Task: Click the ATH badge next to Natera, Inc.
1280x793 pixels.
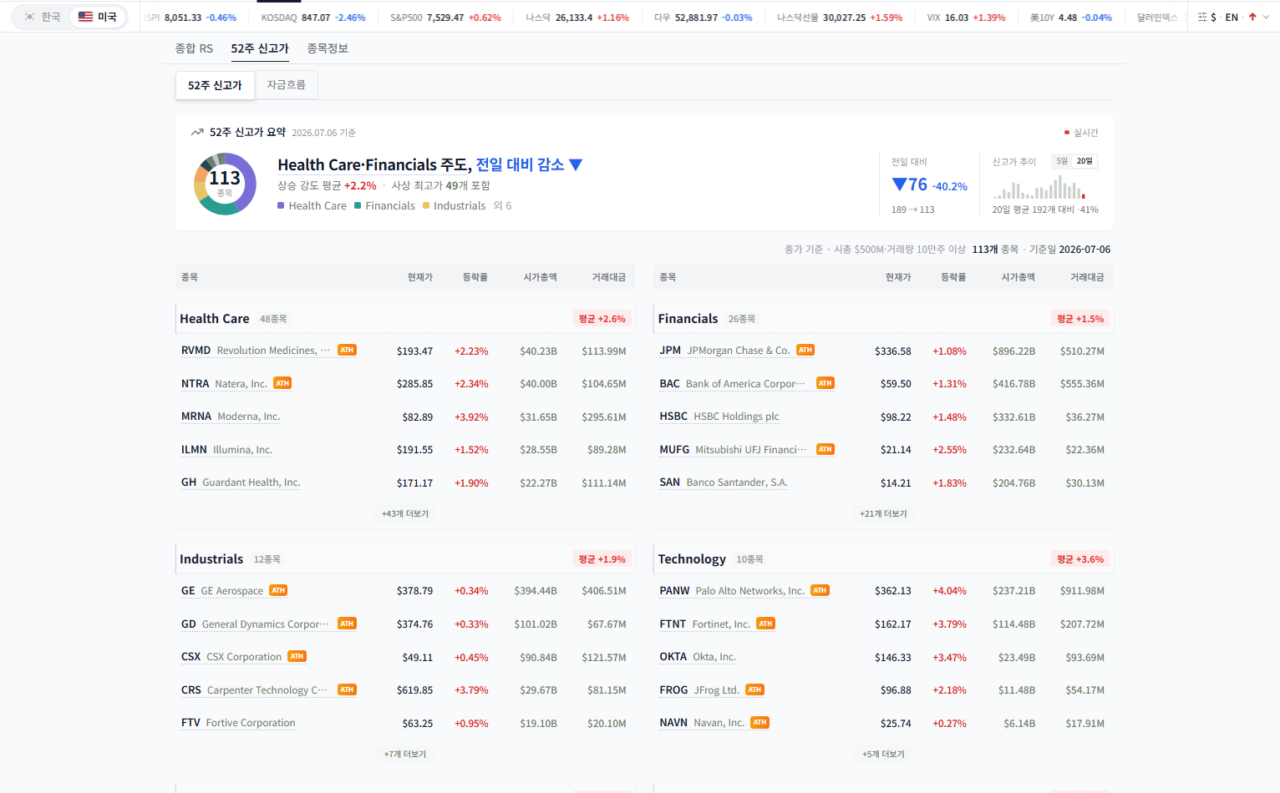Action: coord(282,383)
